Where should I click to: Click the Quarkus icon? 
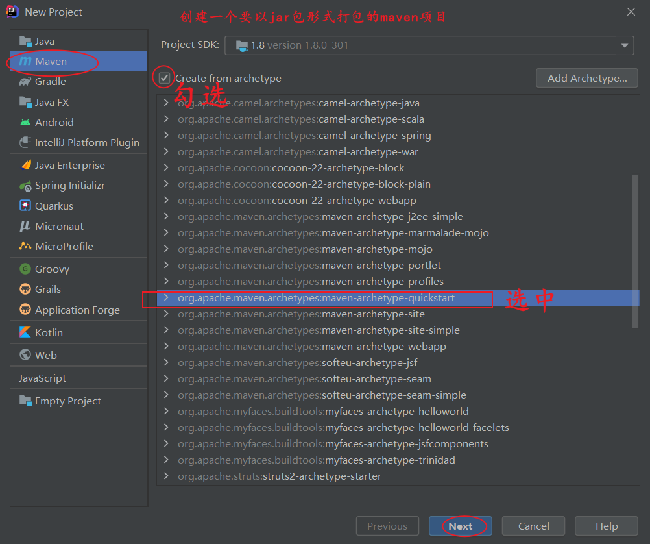25,206
